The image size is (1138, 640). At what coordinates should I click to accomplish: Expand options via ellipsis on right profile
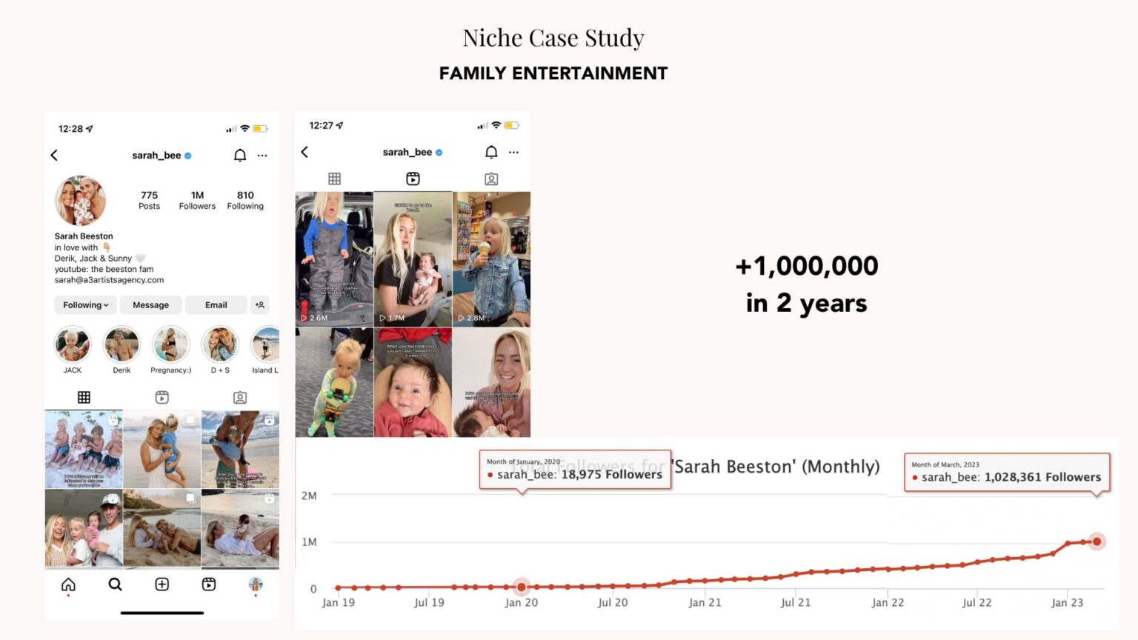tap(513, 152)
